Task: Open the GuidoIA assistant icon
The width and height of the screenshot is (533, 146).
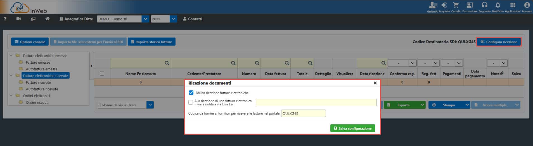Action: pyautogui.click(x=432, y=6)
